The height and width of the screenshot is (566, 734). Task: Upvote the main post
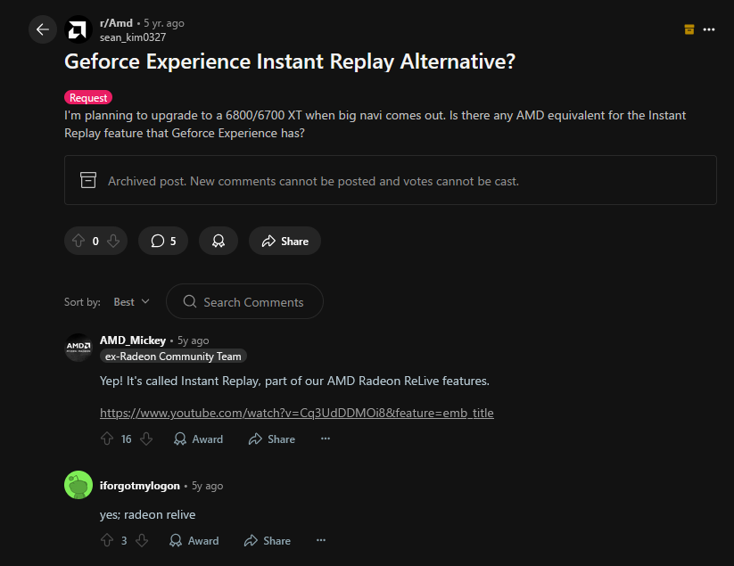click(78, 241)
